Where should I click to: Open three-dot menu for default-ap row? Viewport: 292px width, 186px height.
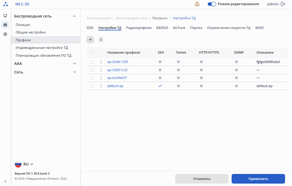[x=101, y=86]
